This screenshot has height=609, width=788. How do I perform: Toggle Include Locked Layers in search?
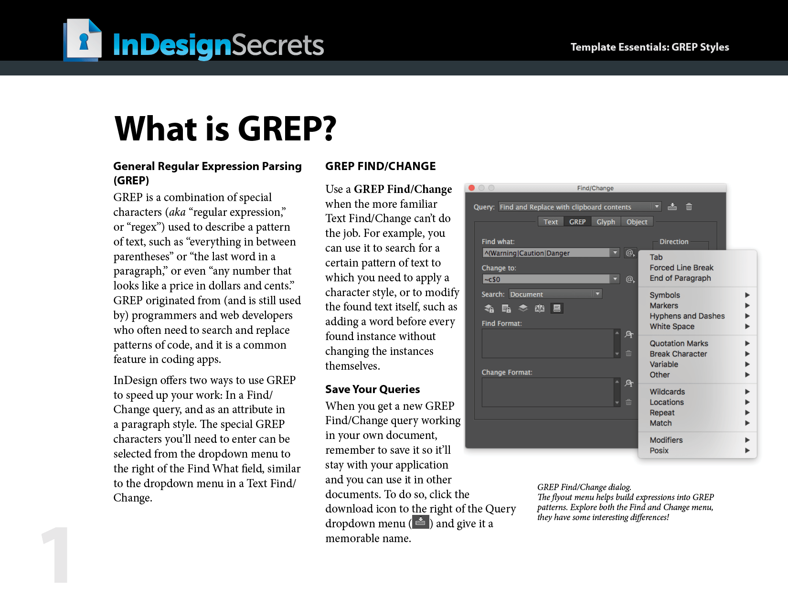pyautogui.click(x=489, y=308)
